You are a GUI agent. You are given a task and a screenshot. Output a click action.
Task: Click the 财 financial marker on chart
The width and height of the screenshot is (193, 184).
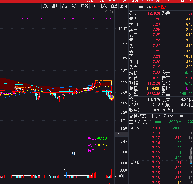[73, 154]
